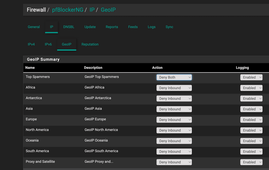Open Logging dropdown for Africa
This screenshot has width=269, height=170.
[x=251, y=88]
